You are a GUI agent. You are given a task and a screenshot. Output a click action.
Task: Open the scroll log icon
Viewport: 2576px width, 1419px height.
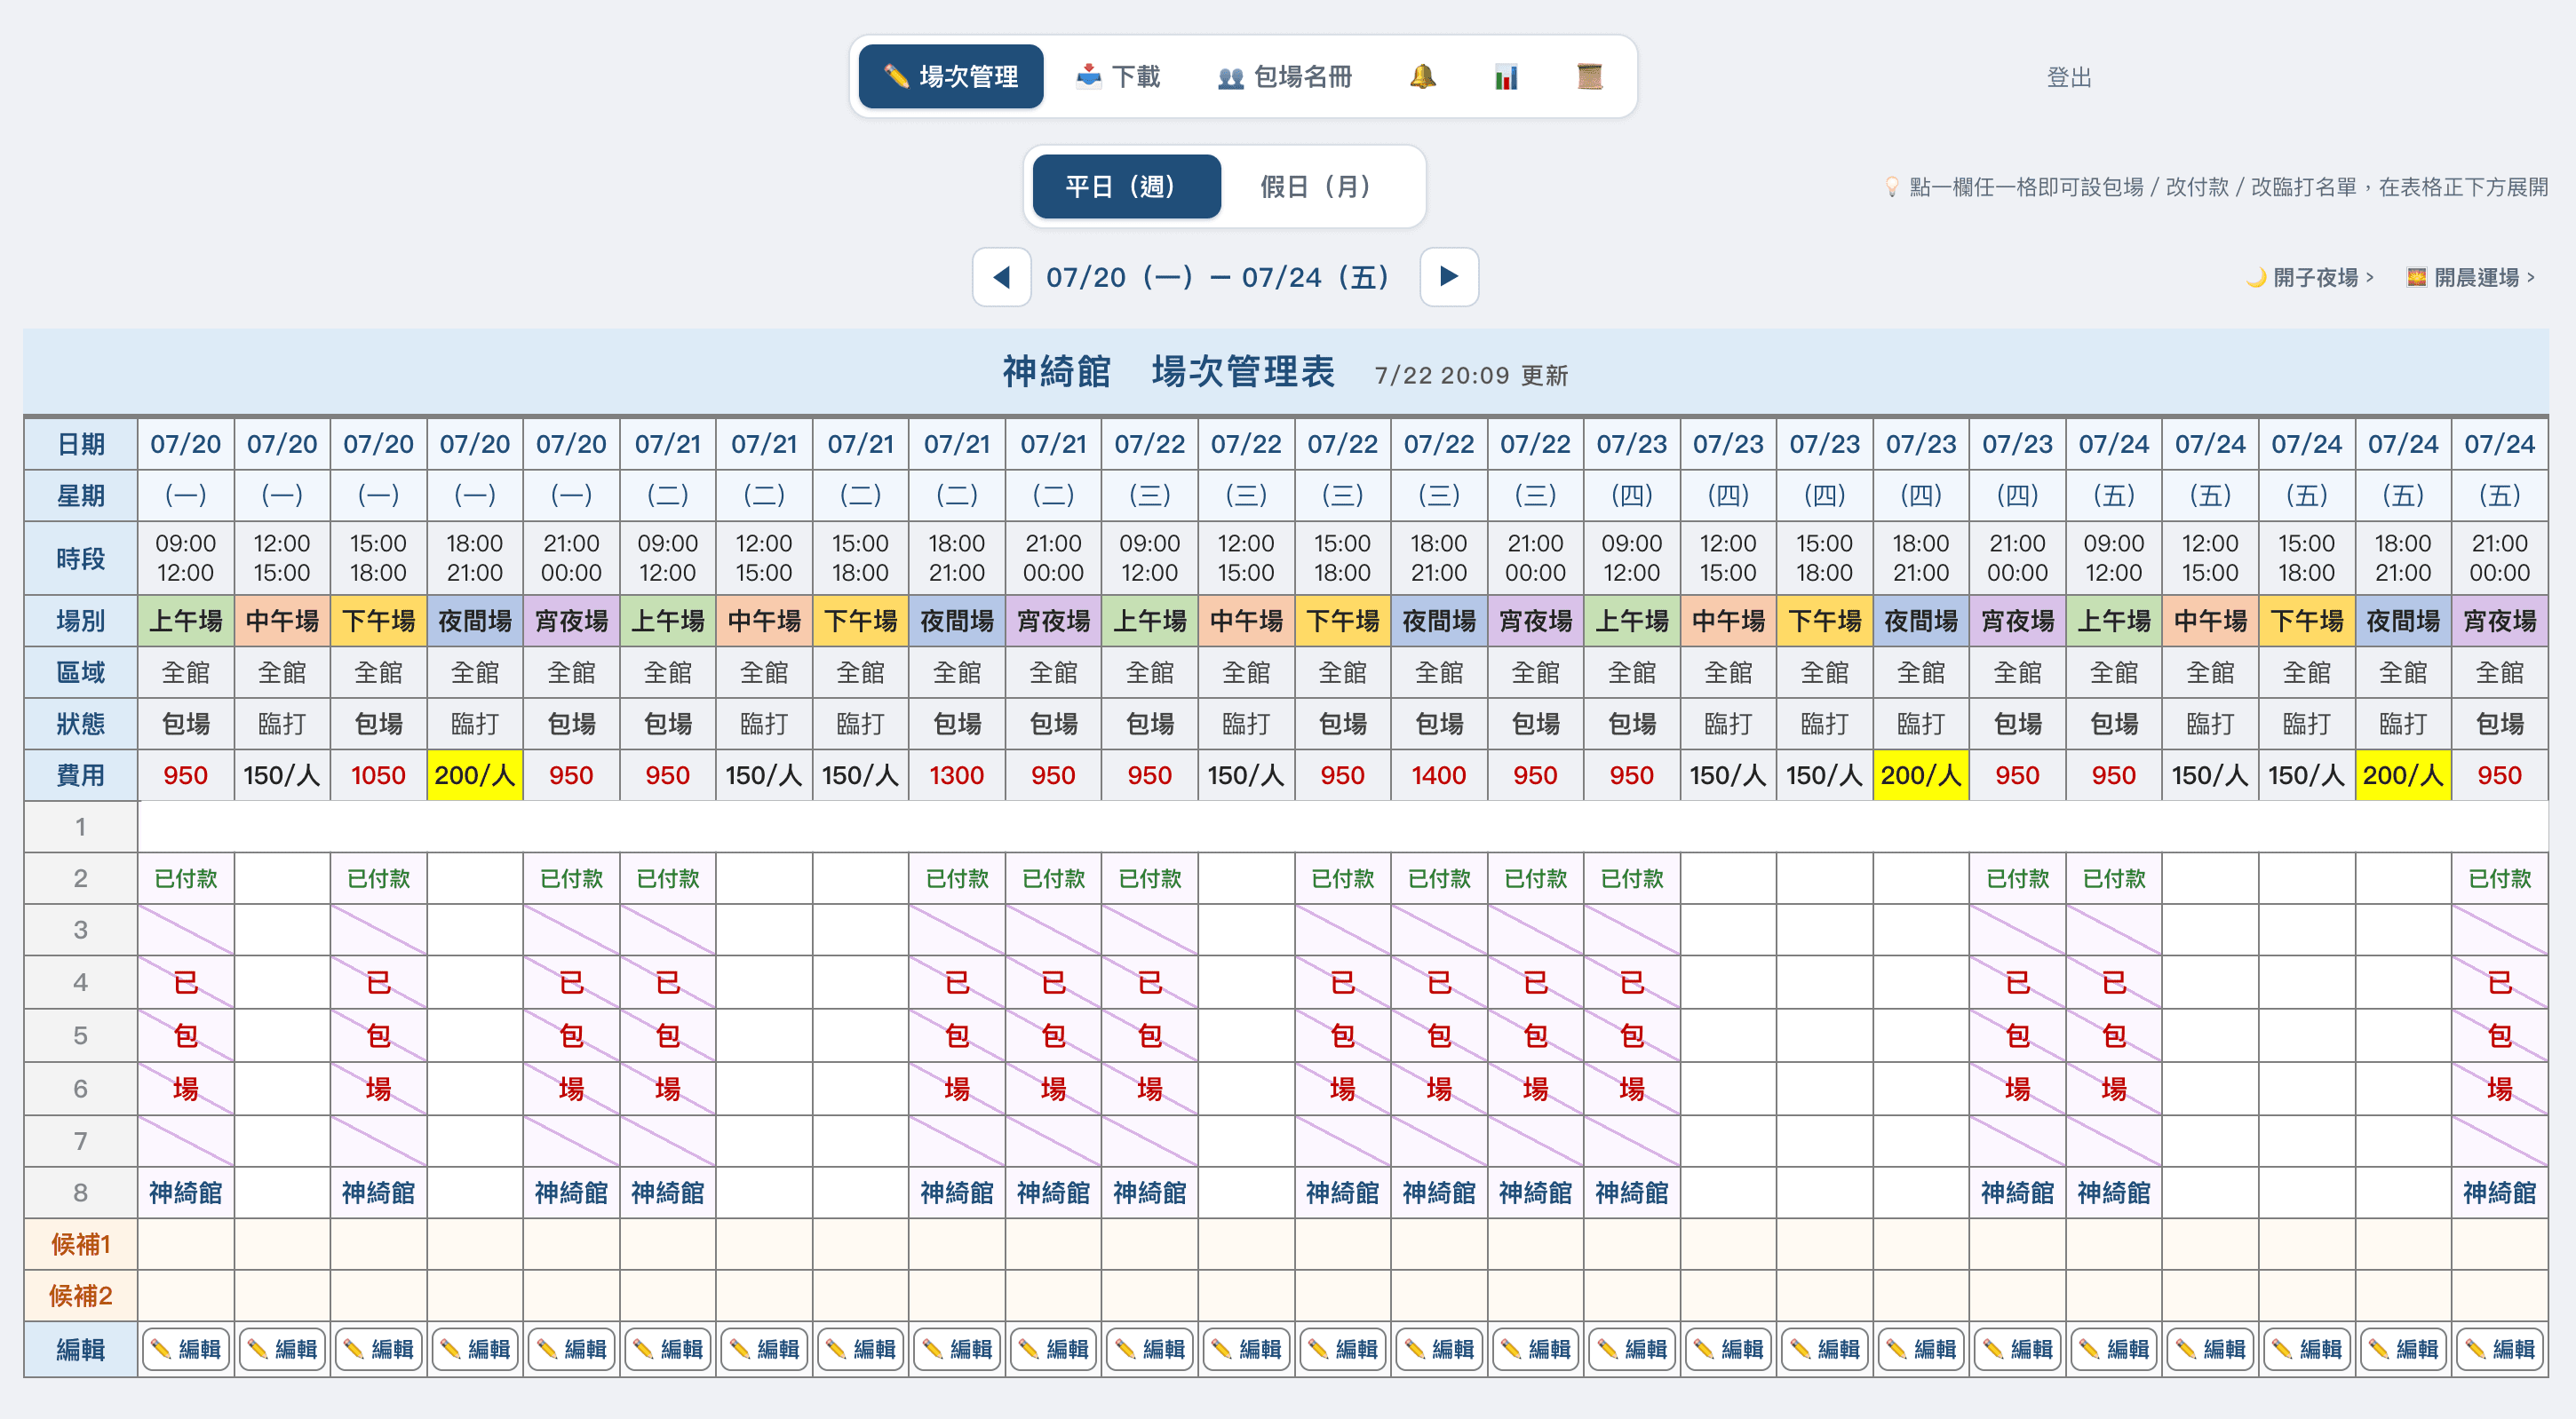point(1590,76)
